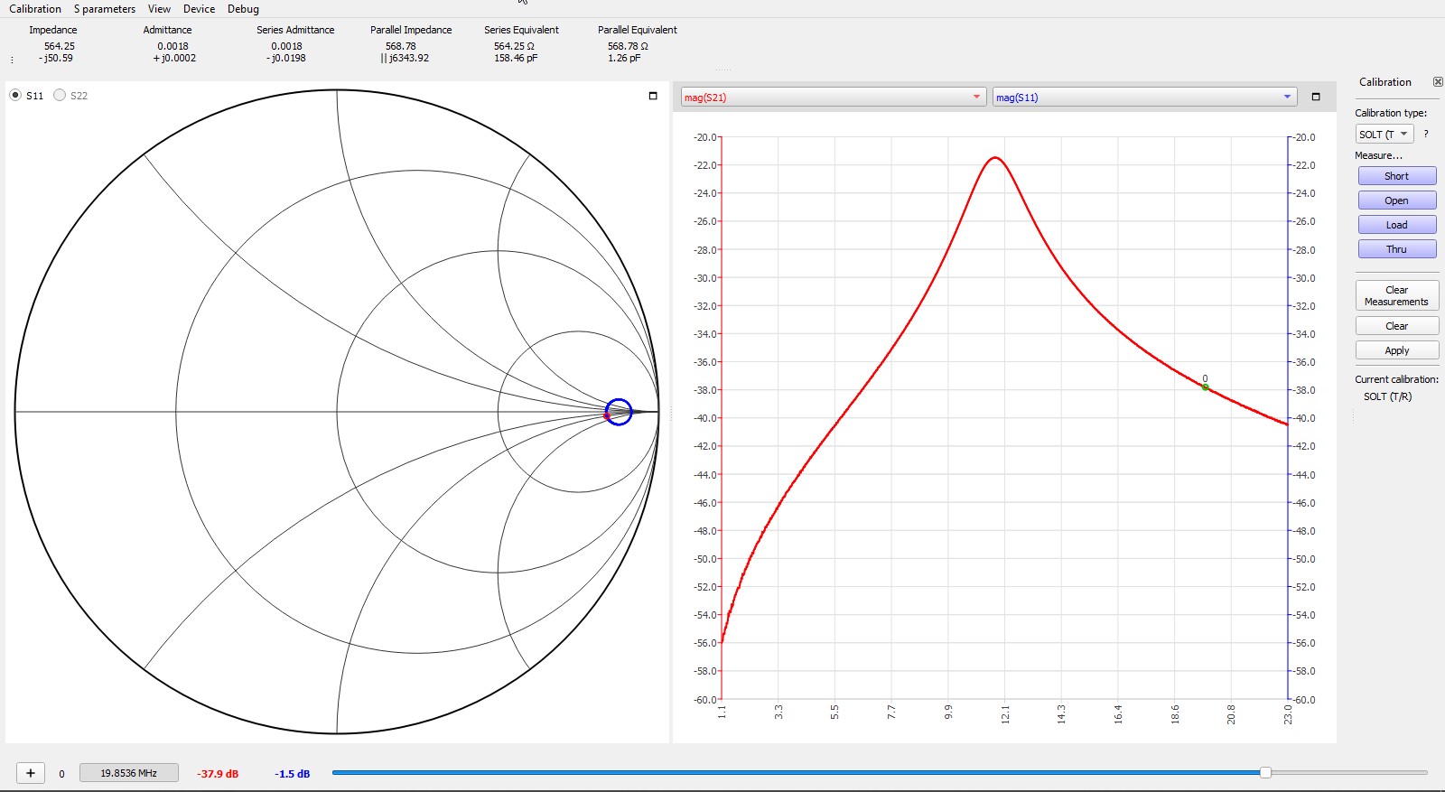Add a new marker with plus button

(x=31, y=773)
